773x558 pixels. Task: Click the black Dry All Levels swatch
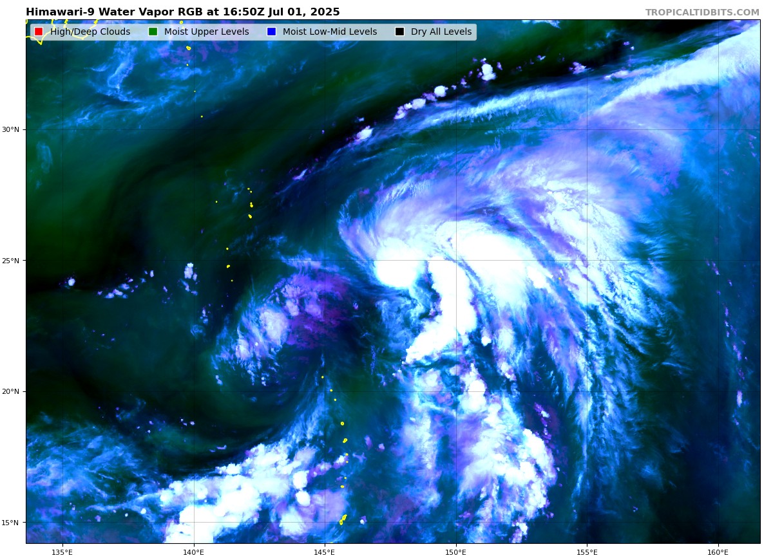399,32
